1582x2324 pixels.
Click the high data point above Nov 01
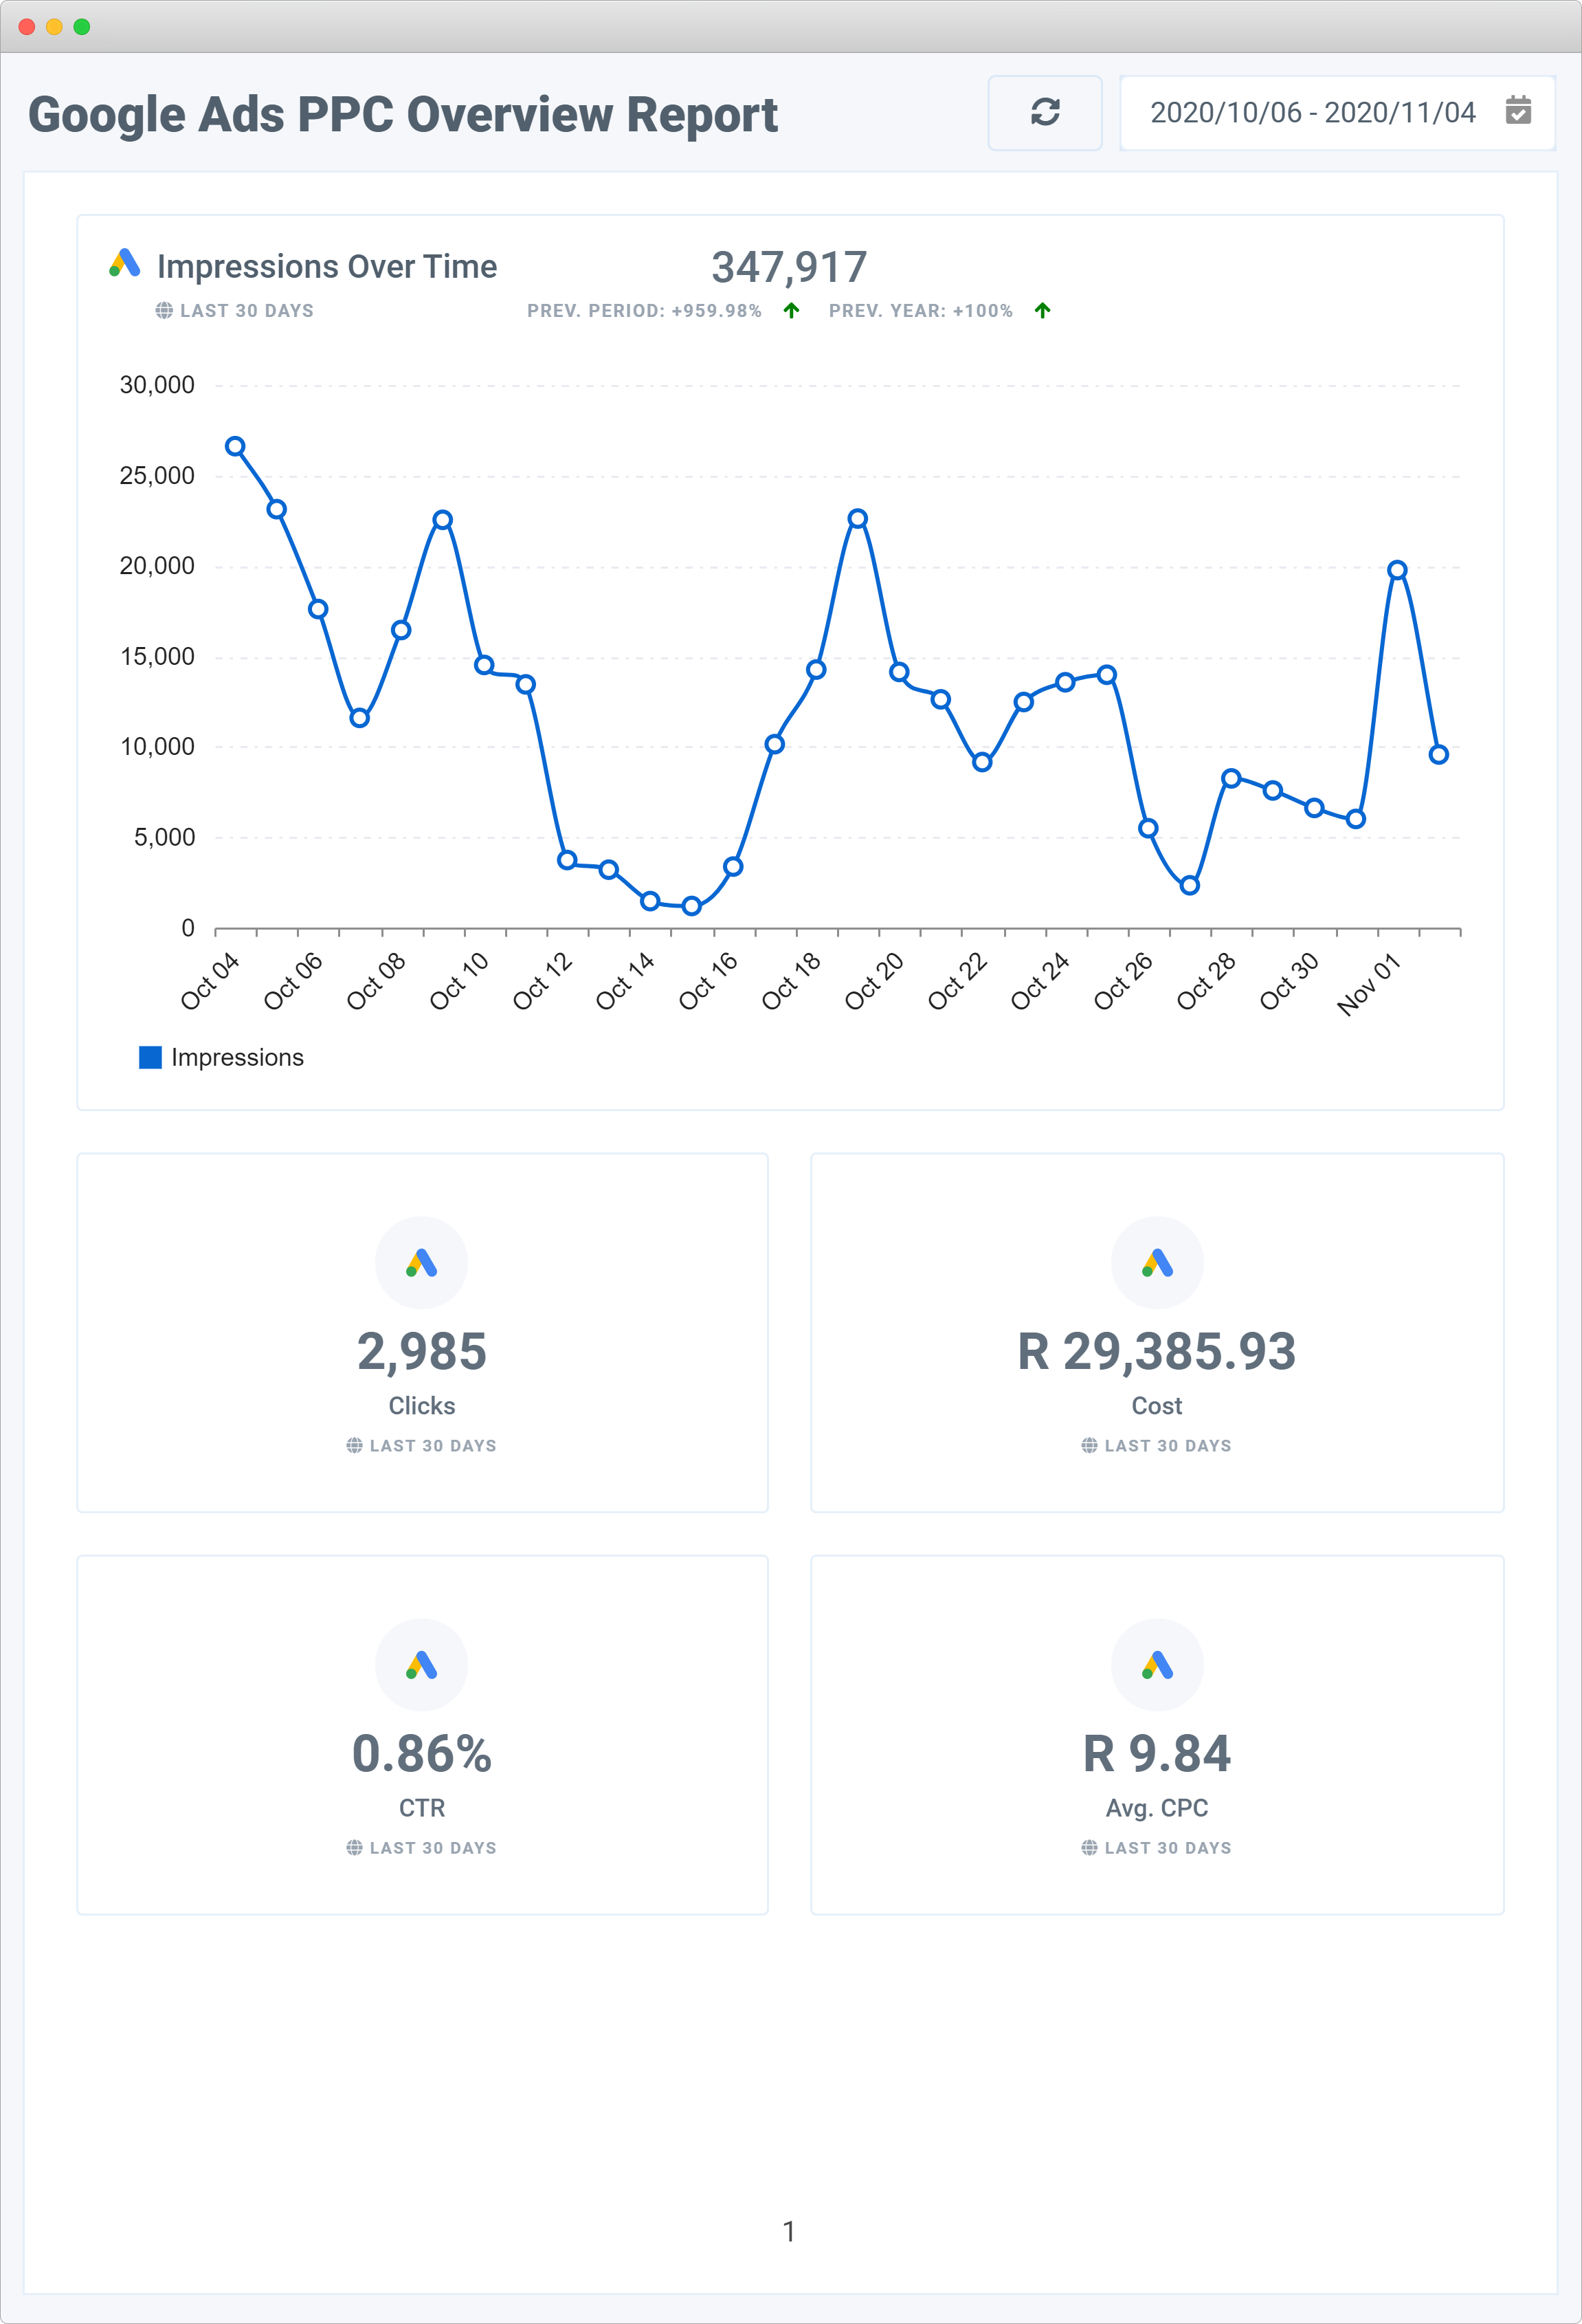coord(1397,570)
